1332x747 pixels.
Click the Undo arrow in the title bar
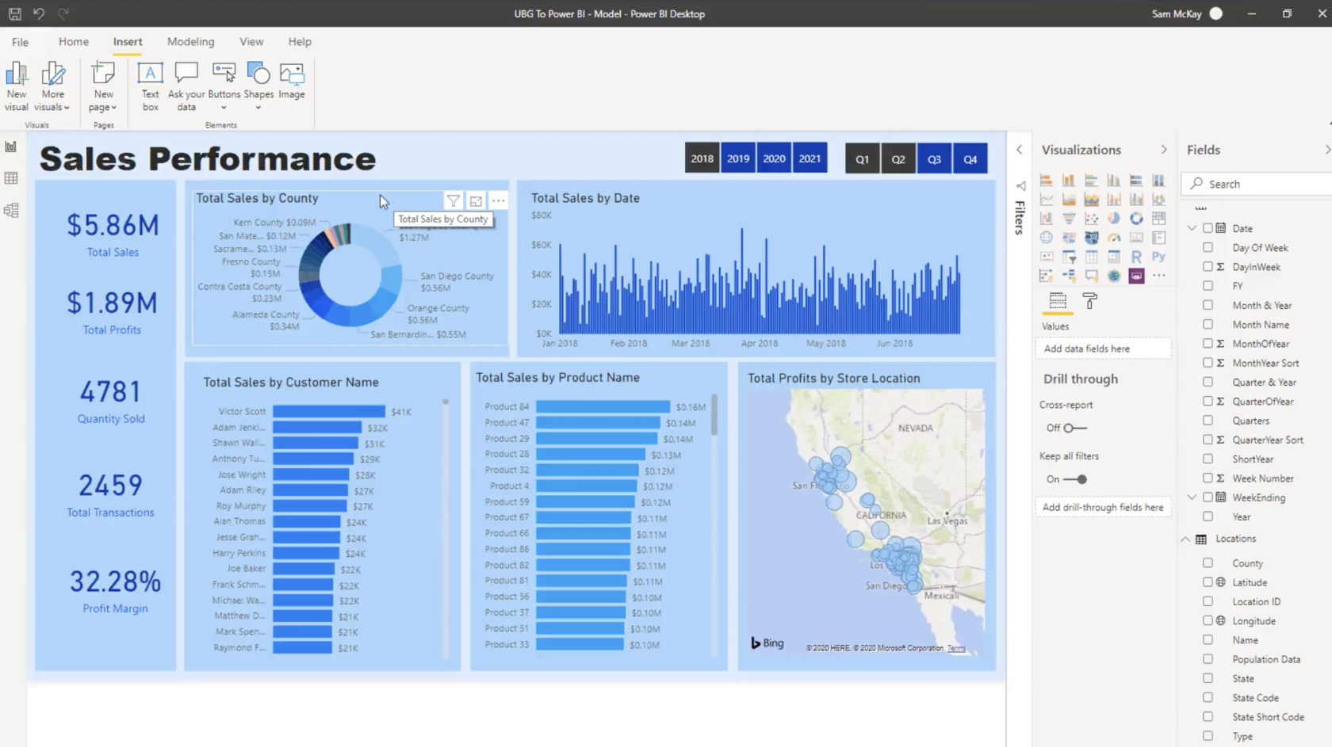pos(38,13)
